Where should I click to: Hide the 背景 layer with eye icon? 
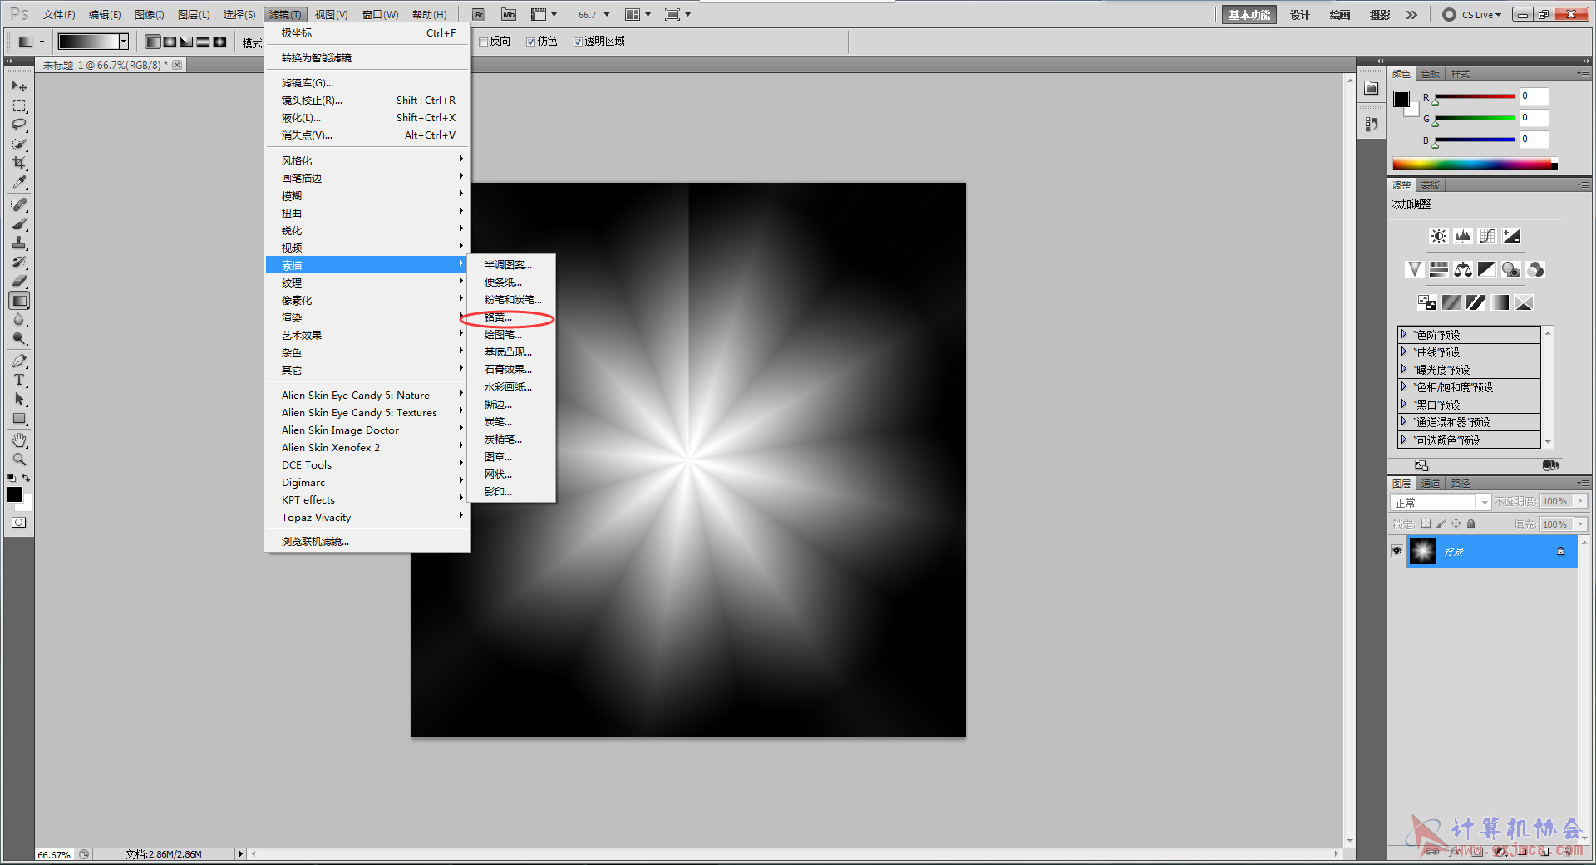point(1396,551)
